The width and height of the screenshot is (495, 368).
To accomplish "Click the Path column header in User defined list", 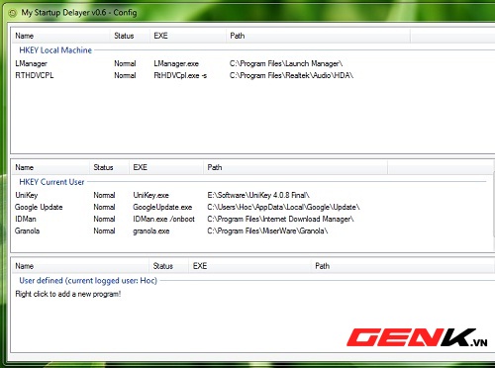I will coord(403,266).
